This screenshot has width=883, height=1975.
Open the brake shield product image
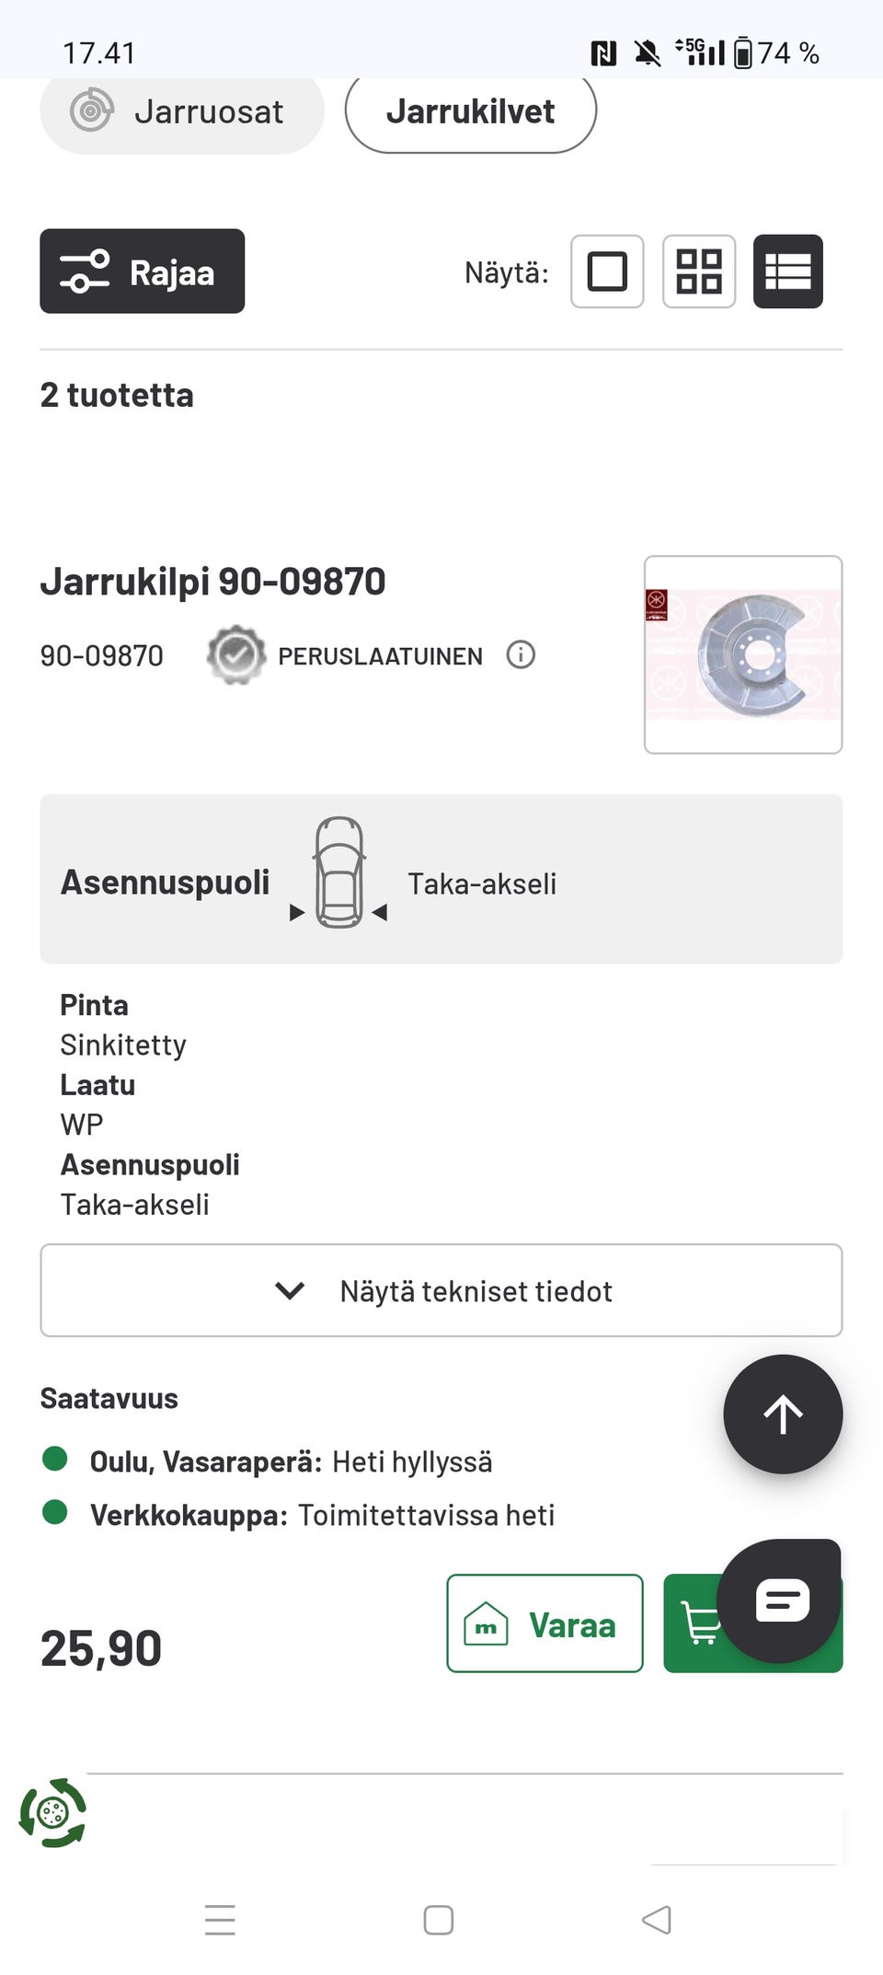point(743,654)
